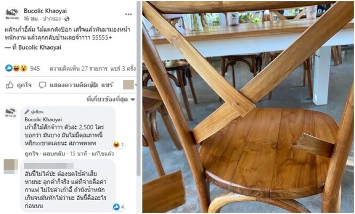Open the broken wooden chair photo
Viewport: 355px width, 214px height.
click(x=248, y=107)
